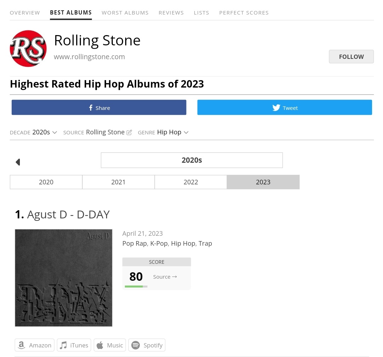Click the Rolling Stone RS logo
This screenshot has width=383, height=357.
[x=28, y=48]
